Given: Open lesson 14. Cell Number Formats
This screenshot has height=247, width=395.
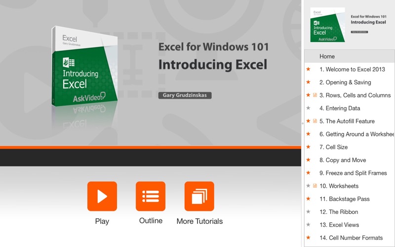Looking at the screenshot, I should (x=351, y=238).
